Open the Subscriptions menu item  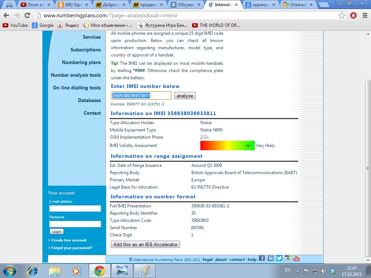[86, 50]
